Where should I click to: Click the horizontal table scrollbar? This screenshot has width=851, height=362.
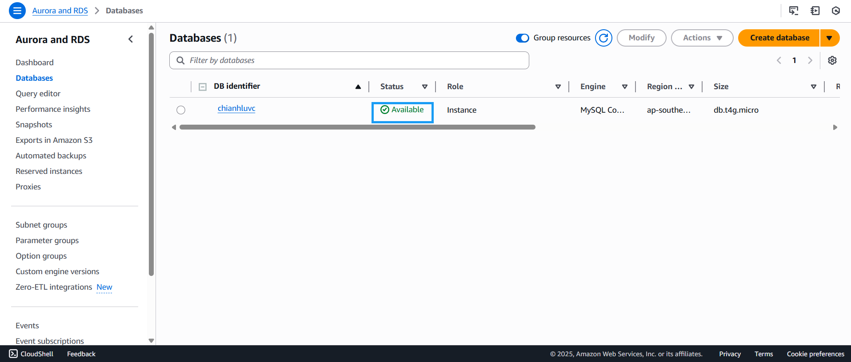pos(357,127)
